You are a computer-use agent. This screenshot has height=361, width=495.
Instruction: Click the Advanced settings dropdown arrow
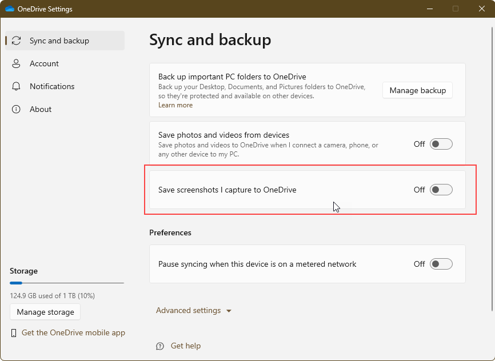click(229, 311)
